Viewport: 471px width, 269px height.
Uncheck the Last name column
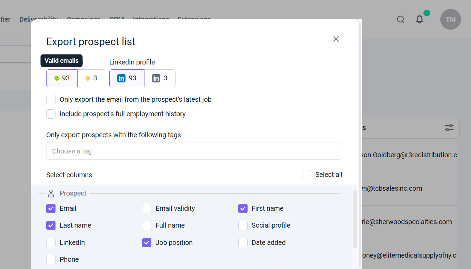(51, 226)
